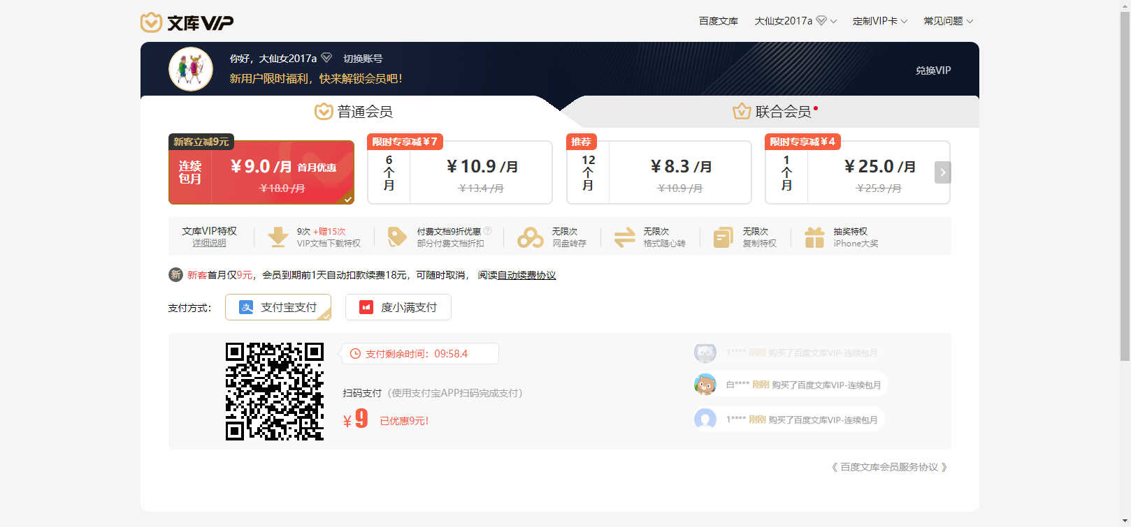This screenshot has width=1131, height=527.
Task: Click the 普通会员 shield icon
Action: click(324, 112)
